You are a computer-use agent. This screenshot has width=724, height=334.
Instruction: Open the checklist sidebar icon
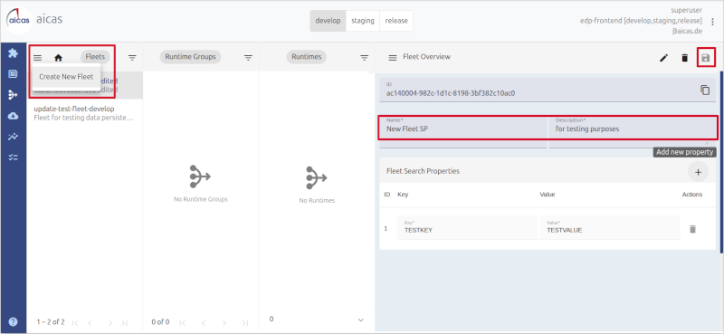point(14,157)
